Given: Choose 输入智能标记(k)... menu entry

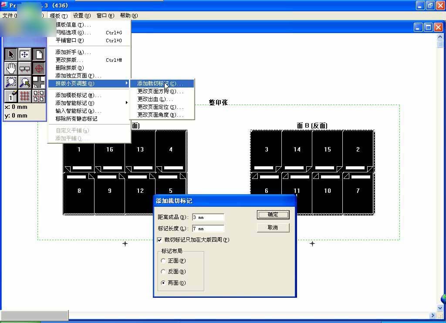Looking at the screenshot, I should click(89, 111).
